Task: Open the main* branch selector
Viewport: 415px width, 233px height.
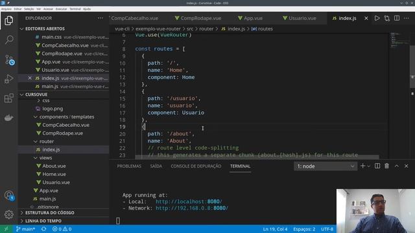Action: point(25,229)
